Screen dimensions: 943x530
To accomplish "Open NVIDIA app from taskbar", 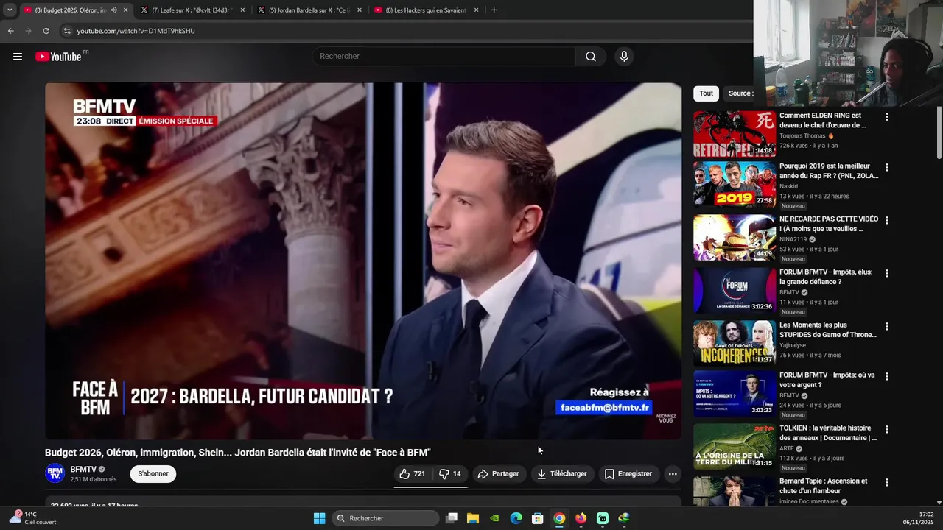I will (494, 518).
